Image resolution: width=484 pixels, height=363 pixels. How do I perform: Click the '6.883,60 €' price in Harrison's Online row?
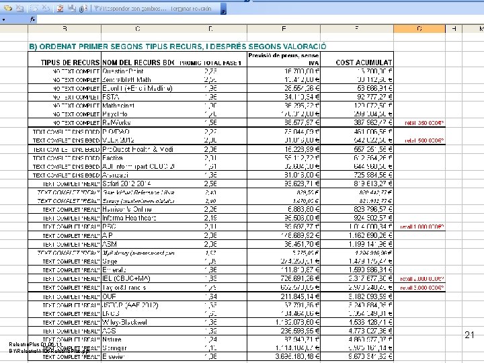click(x=284, y=209)
